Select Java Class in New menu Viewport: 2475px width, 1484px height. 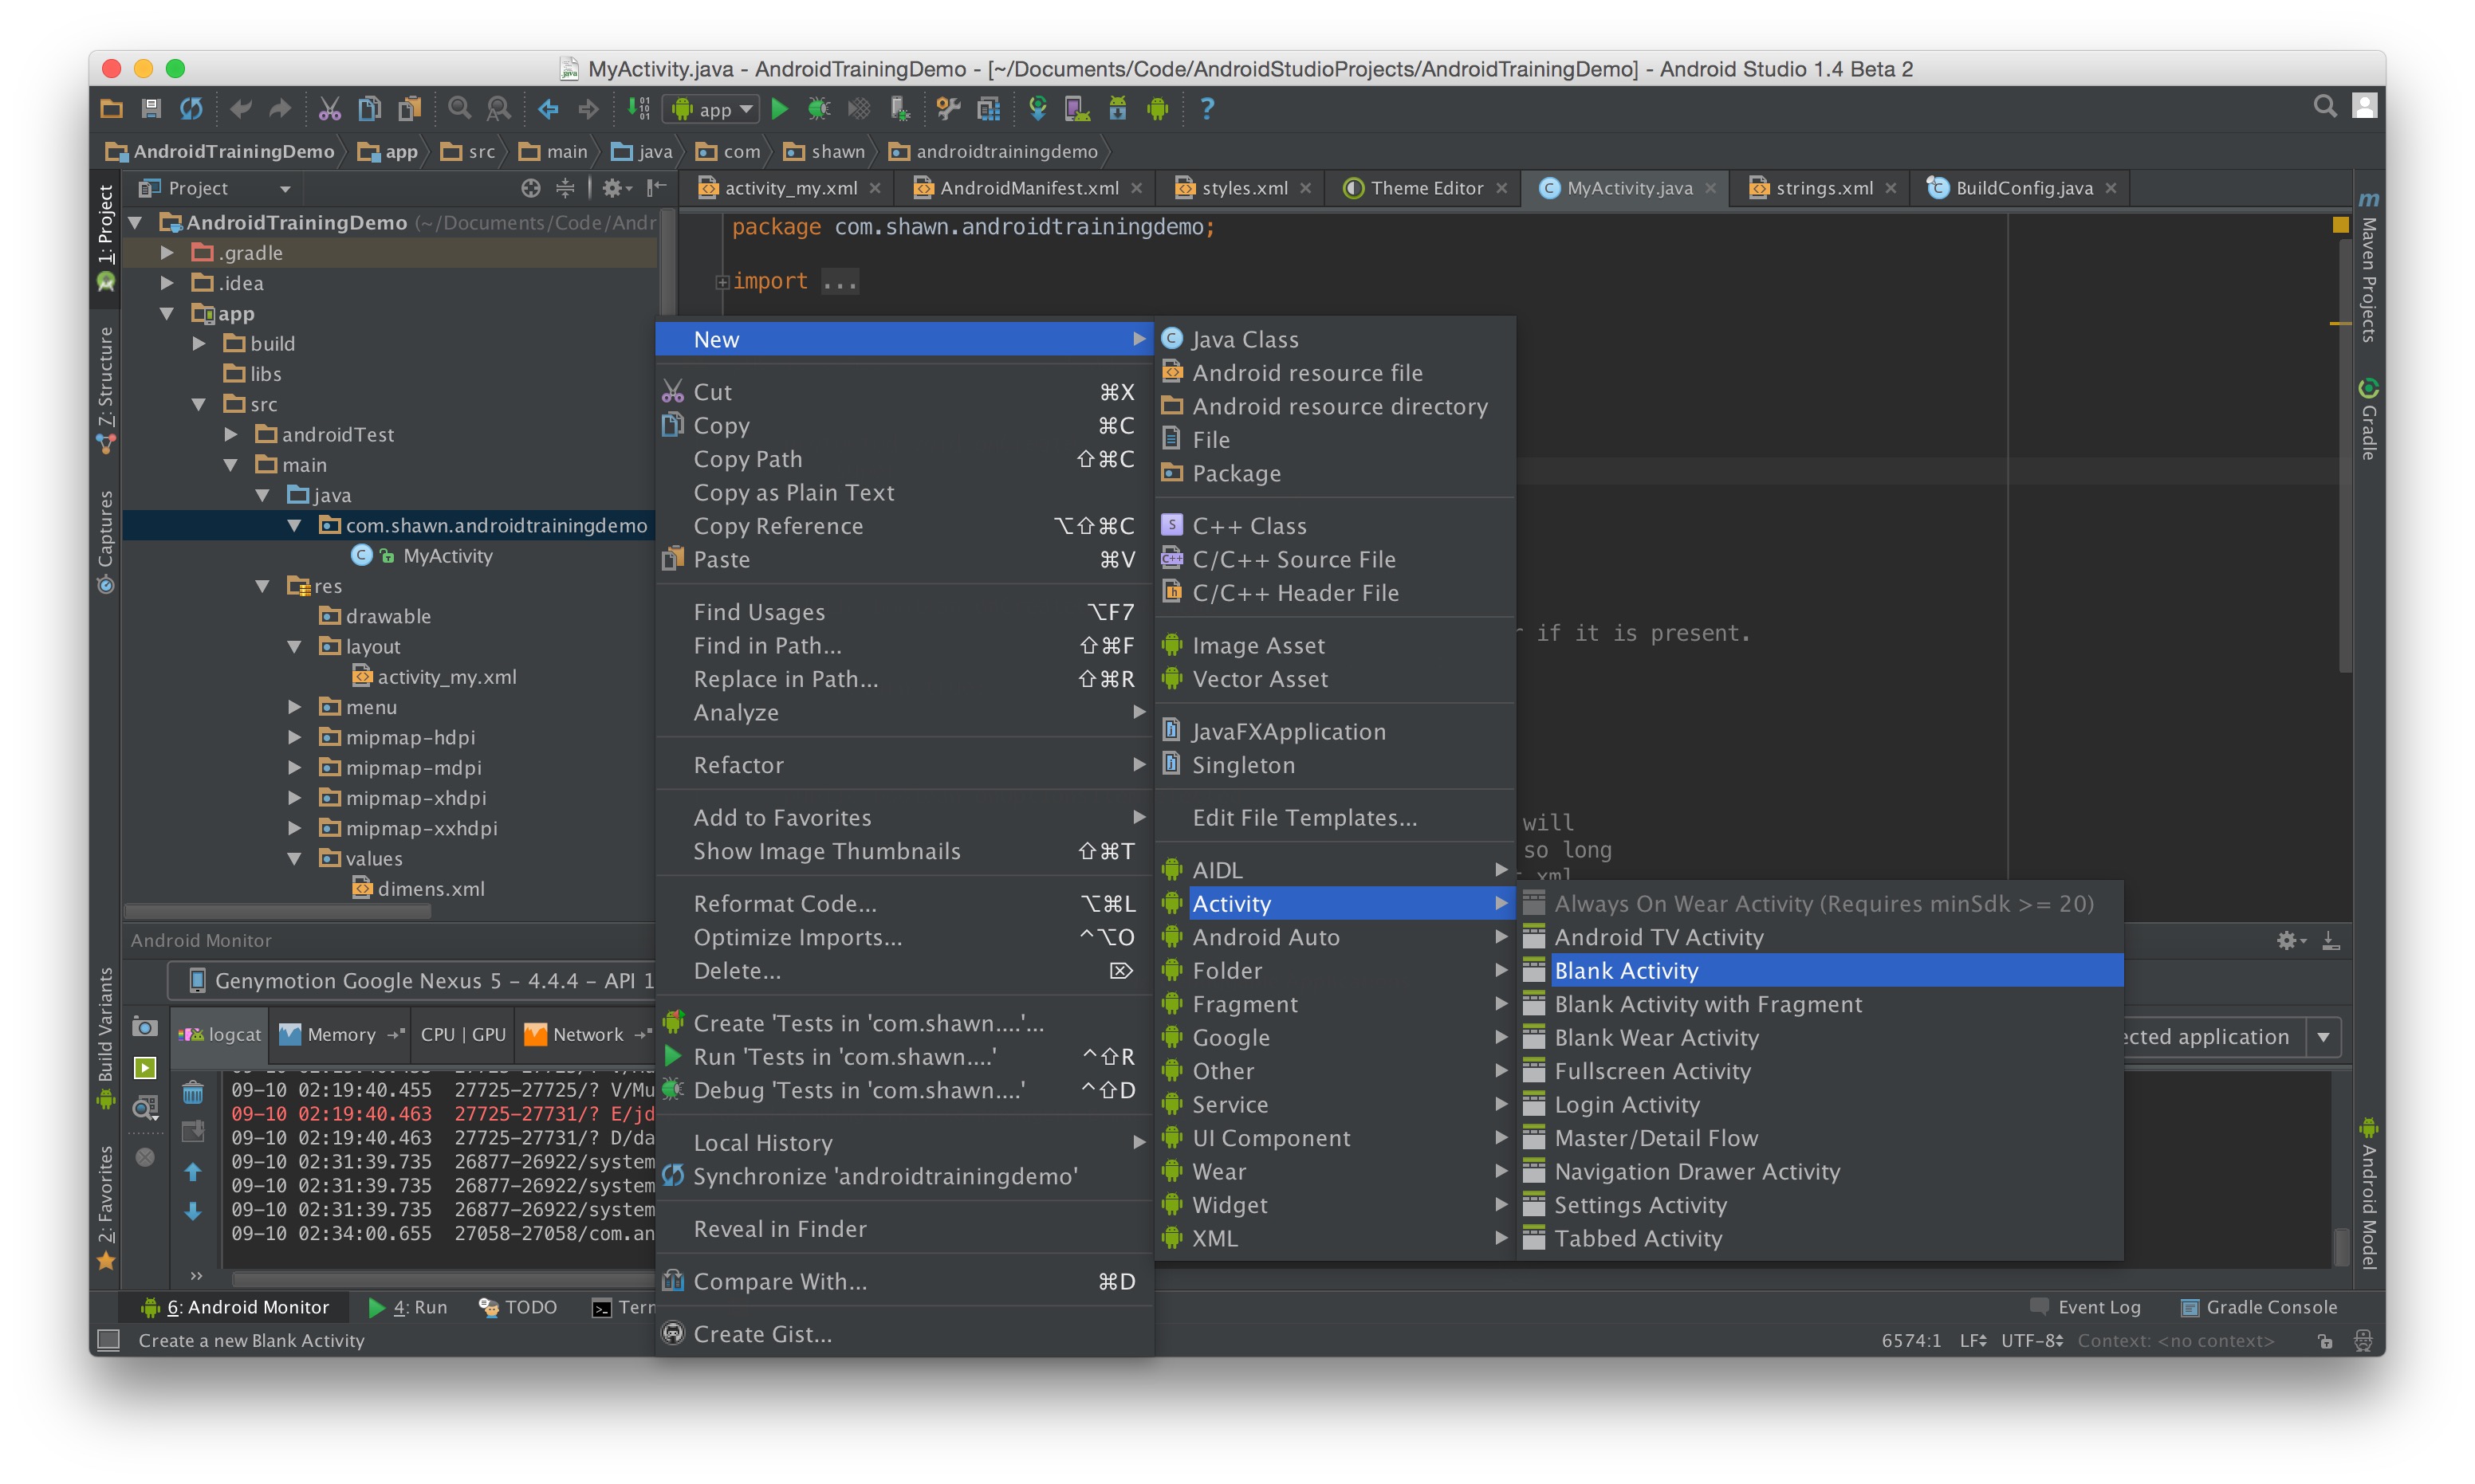pos(1335,339)
